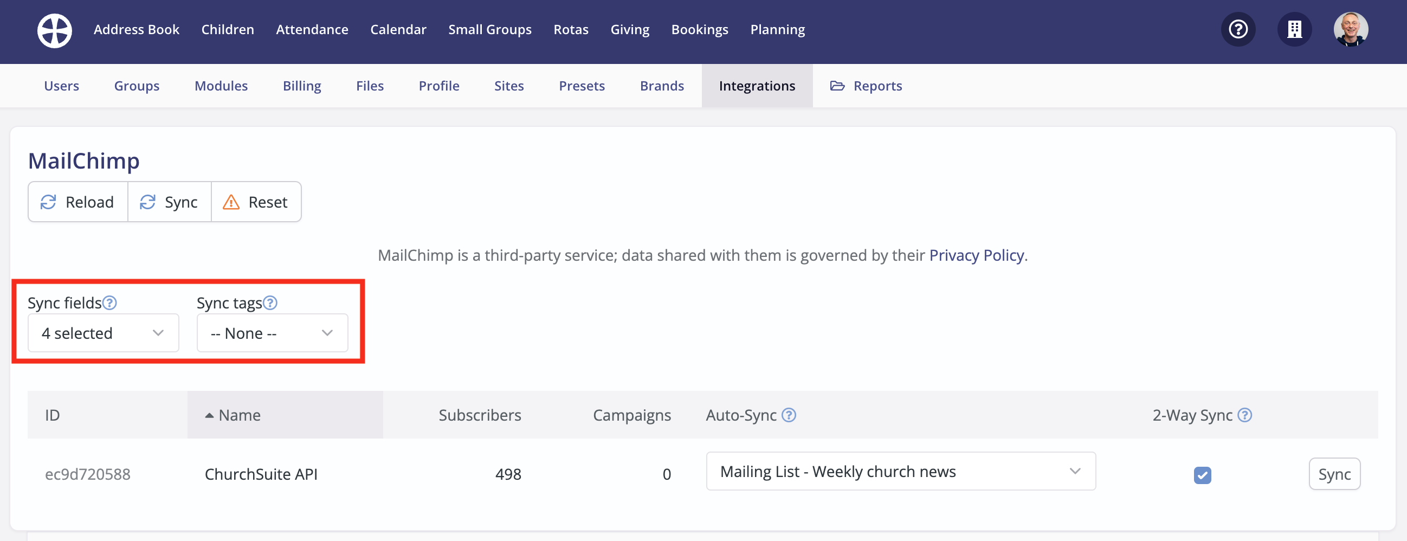The image size is (1407, 541).
Task: Click the Name column sort arrow
Action: (209, 416)
